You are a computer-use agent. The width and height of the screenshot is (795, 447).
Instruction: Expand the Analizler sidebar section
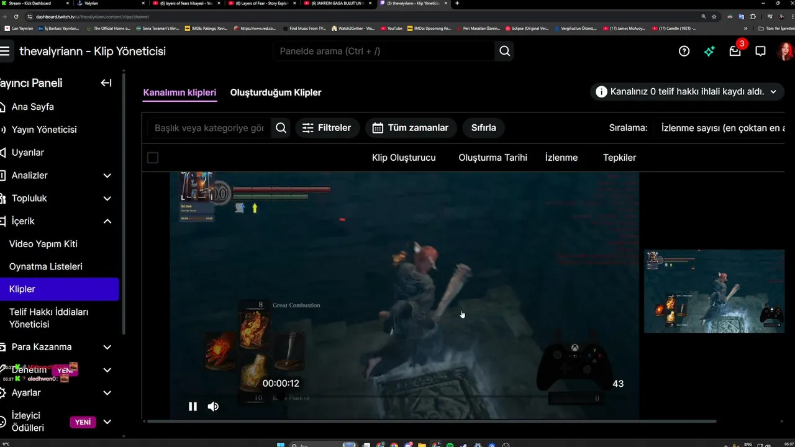click(x=107, y=176)
